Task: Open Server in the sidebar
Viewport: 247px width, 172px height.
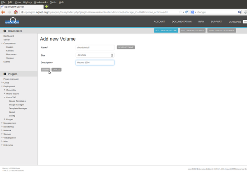Action: [x=7, y=40]
